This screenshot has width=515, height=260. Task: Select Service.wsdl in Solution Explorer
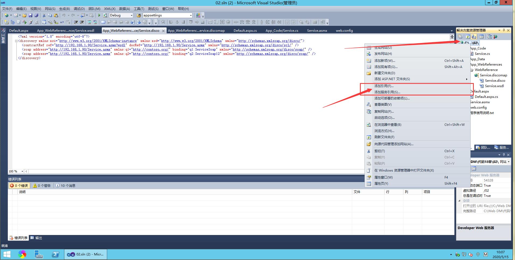[494, 86]
